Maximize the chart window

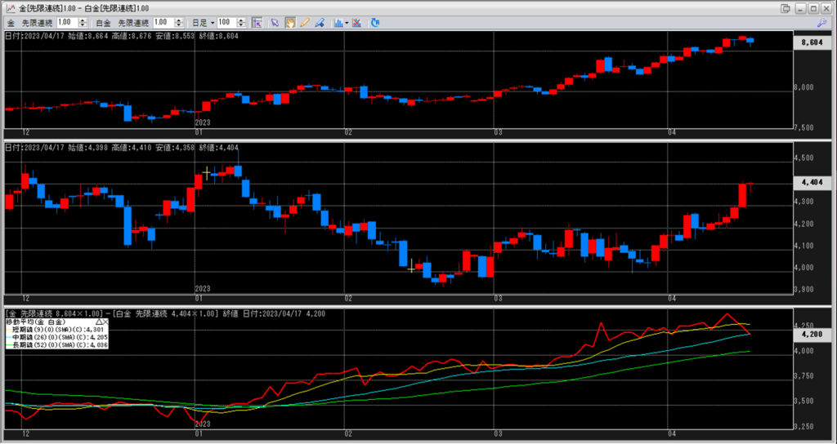[813, 8]
